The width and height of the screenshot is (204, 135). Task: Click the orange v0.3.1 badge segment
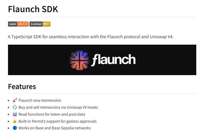click(23, 24)
